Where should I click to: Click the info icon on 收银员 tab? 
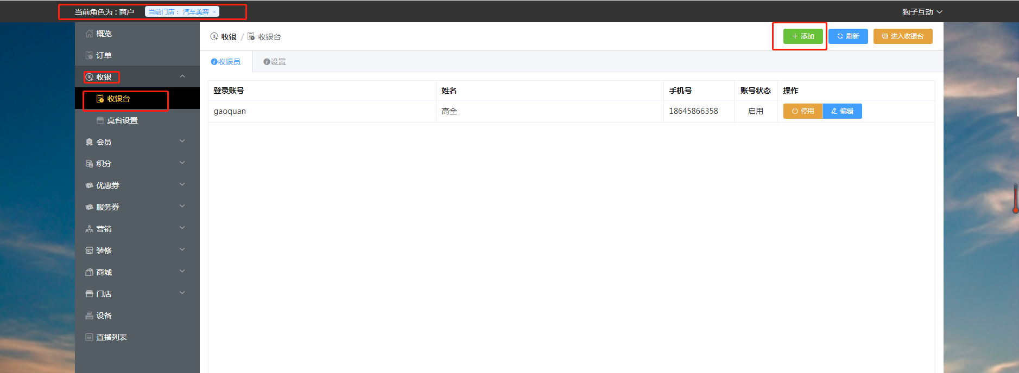[x=214, y=62]
